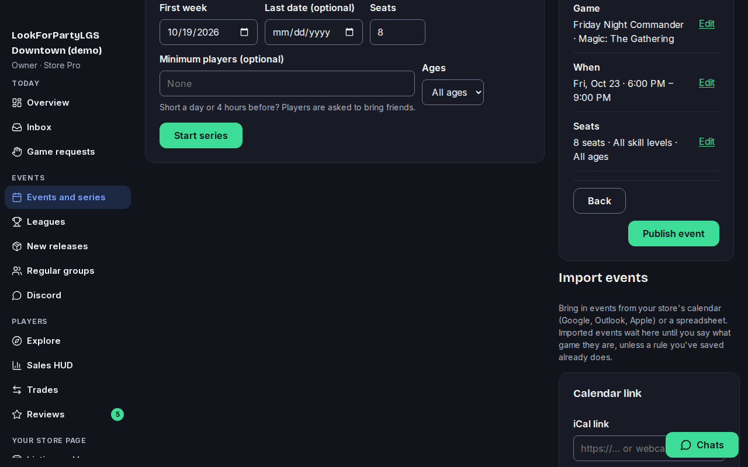Click the store name LookForPartyLGS Downtown

pos(57,43)
